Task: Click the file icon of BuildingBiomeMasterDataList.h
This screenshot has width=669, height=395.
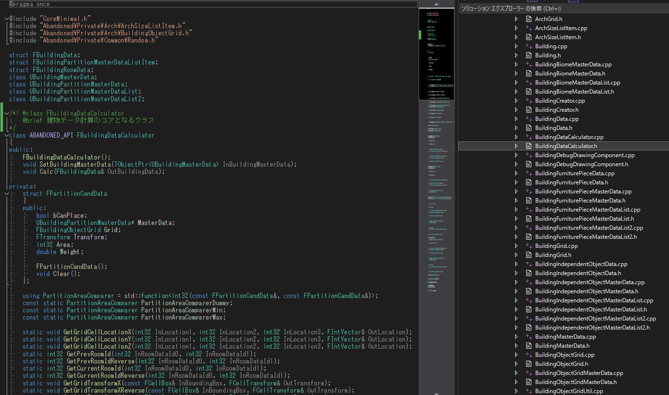Action: tap(529, 91)
